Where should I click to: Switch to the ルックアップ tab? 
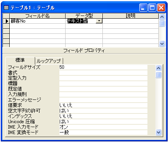[x=49, y=61]
